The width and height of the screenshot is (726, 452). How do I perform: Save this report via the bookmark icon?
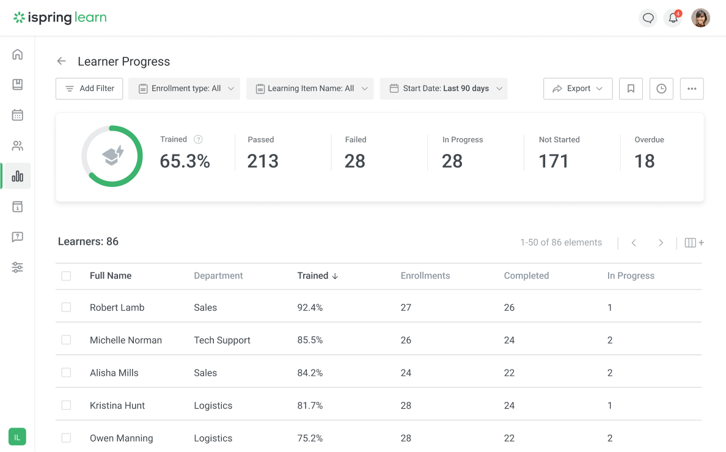pos(631,89)
